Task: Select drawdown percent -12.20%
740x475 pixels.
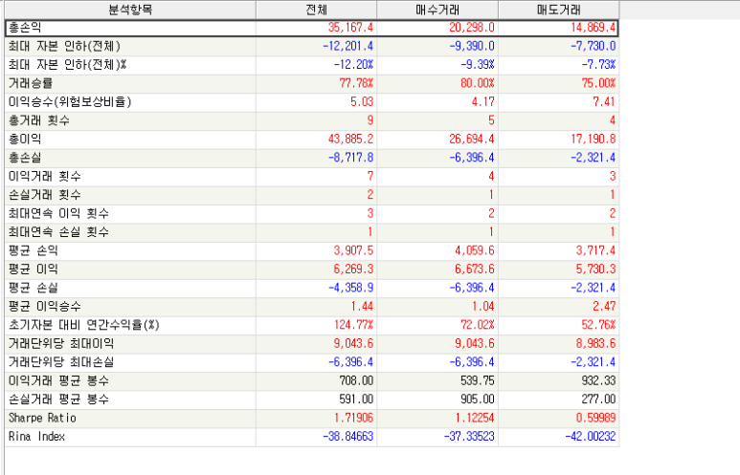Action: coord(353,65)
